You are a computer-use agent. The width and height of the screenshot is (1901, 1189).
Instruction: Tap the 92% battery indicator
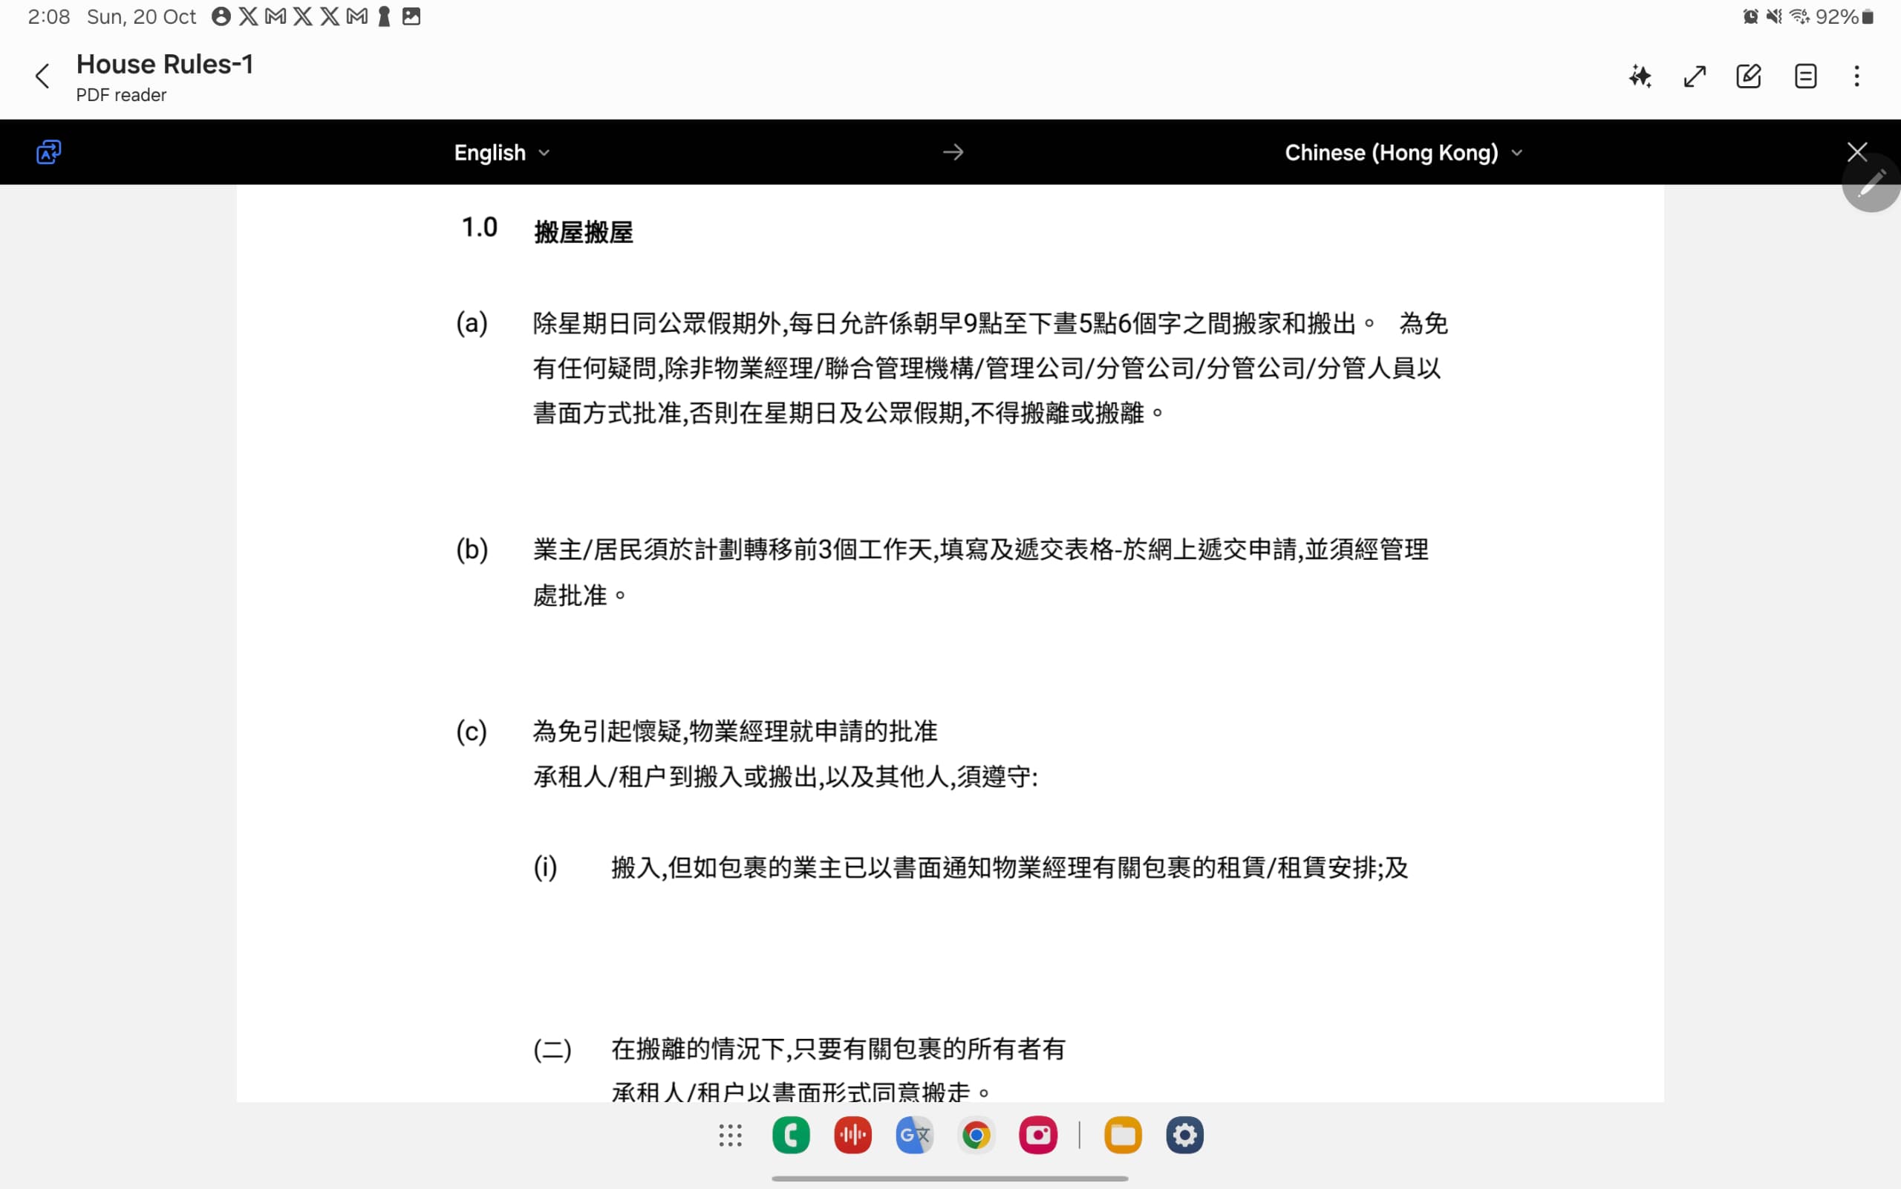[x=1845, y=16]
